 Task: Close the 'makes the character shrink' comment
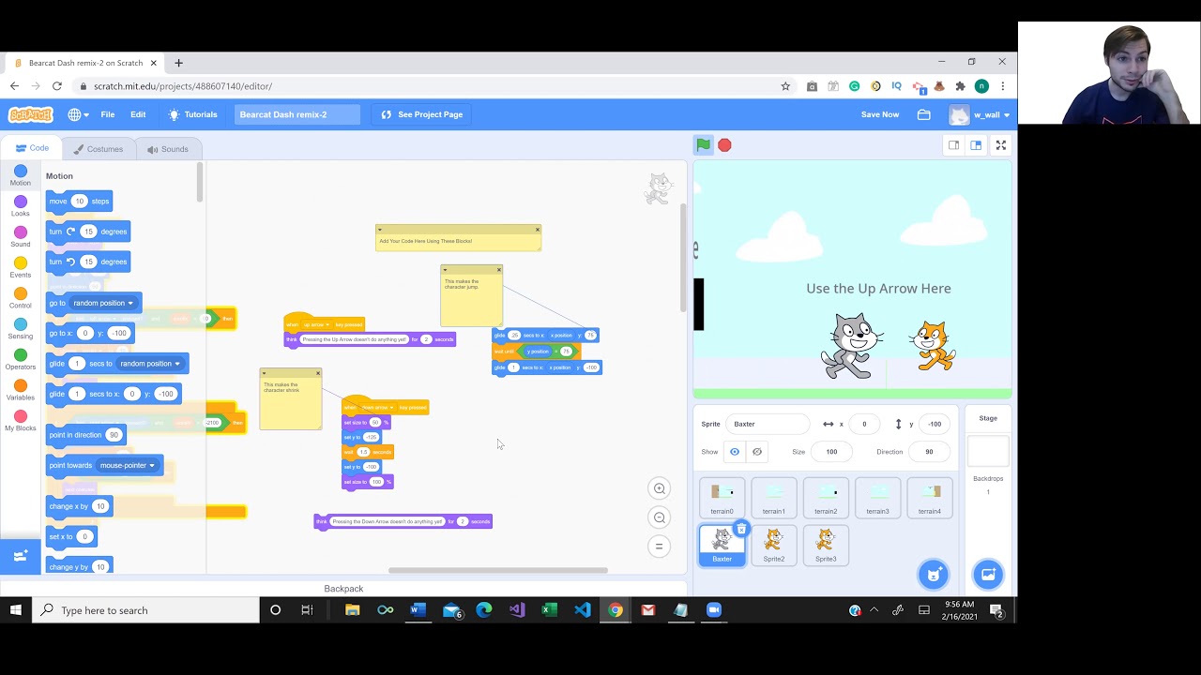318,373
